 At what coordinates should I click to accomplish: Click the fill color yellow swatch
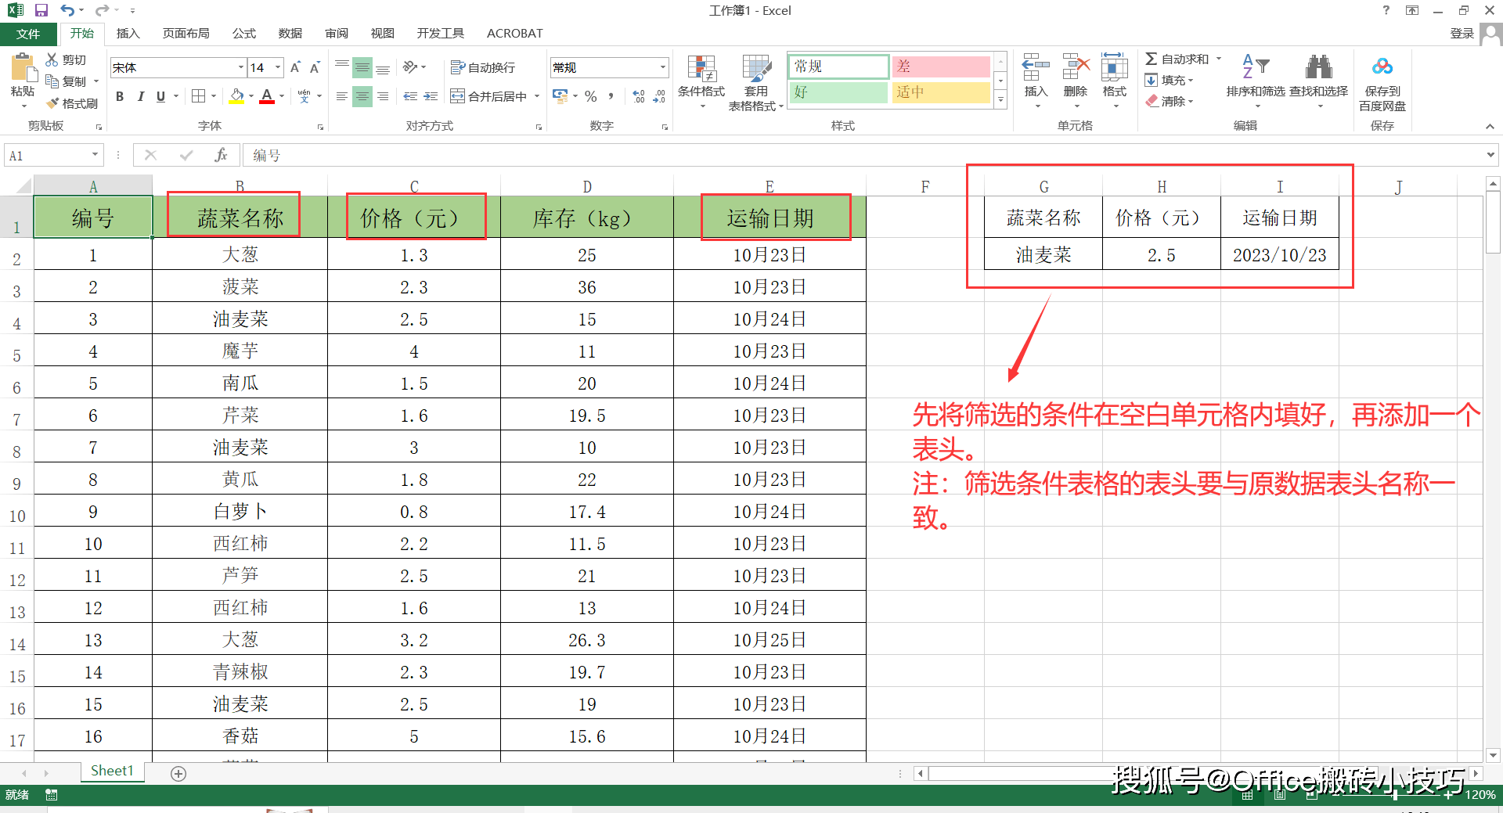(236, 96)
